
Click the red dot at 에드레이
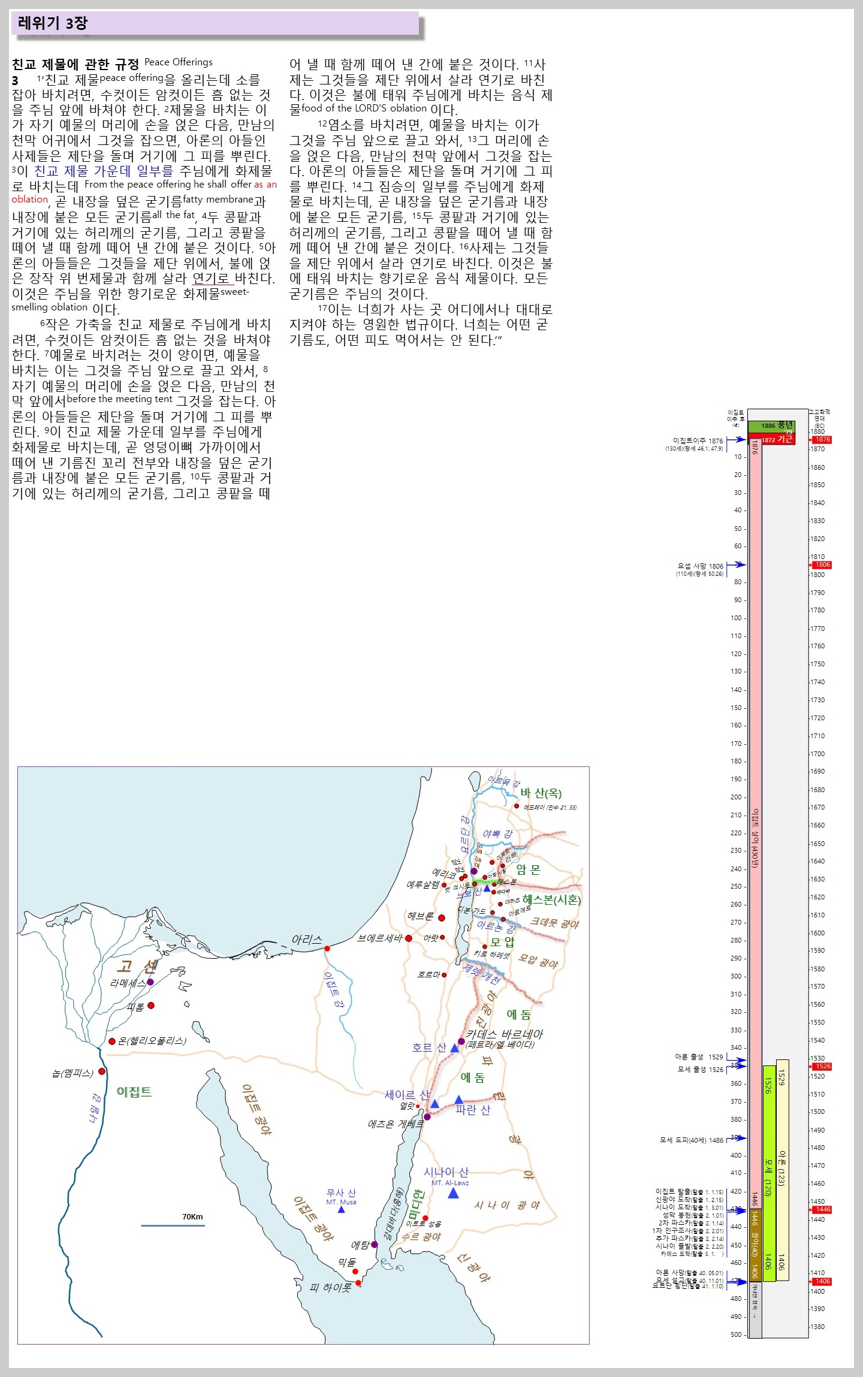(517, 806)
